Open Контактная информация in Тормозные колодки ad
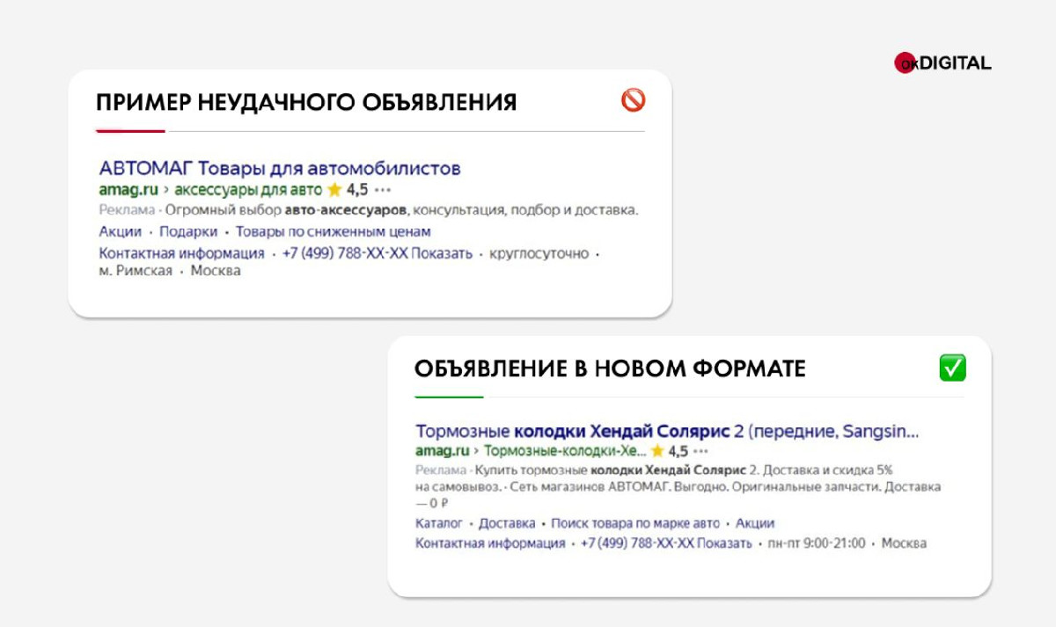Viewport: 1056px width, 627px height. 490,543
